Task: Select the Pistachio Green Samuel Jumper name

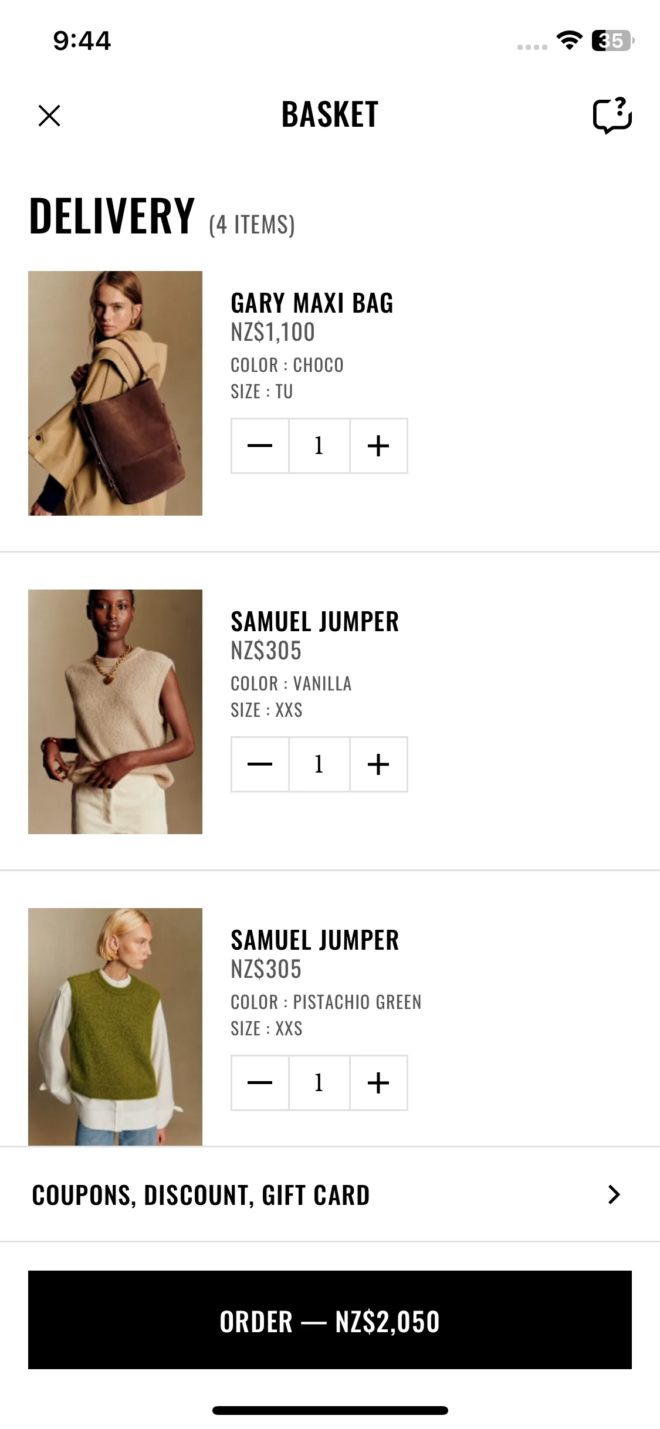Action: coord(314,940)
